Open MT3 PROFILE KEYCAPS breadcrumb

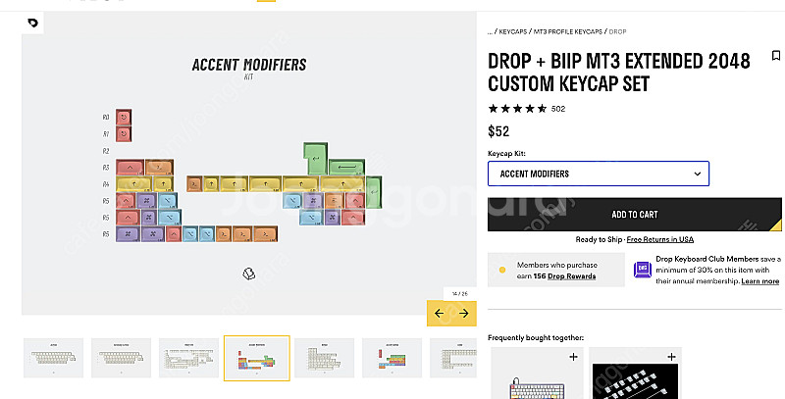pos(568,31)
